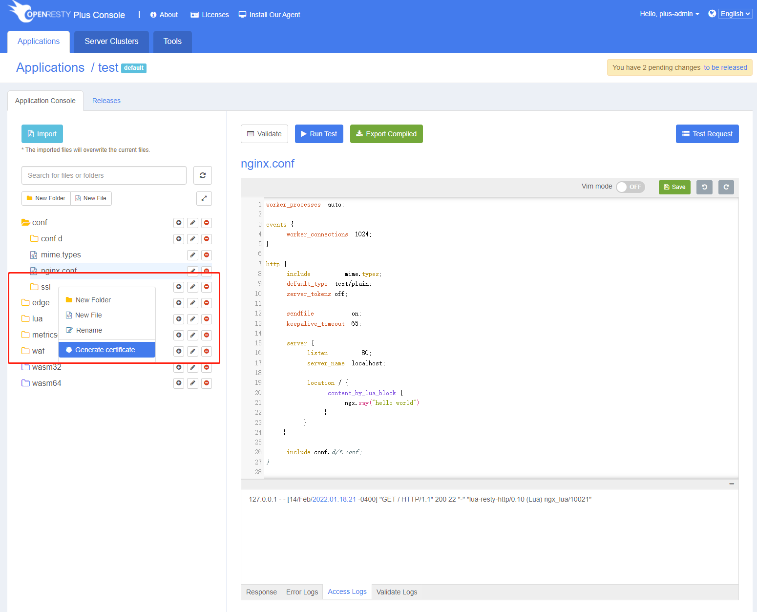Click the expand file tree panel icon
Image resolution: width=757 pixels, height=612 pixels.
tap(204, 198)
